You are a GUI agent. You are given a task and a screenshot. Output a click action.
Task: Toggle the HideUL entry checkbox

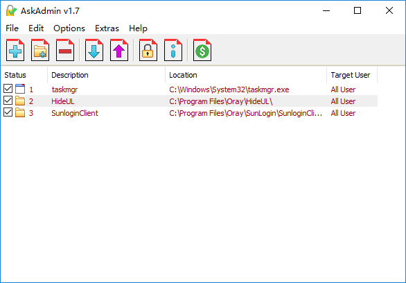coord(8,101)
